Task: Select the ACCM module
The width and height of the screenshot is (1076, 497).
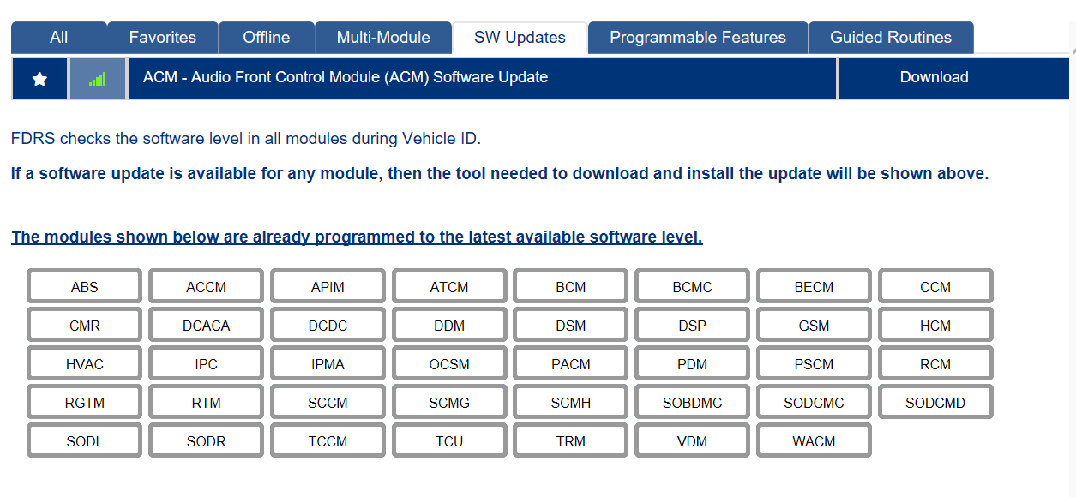Action: click(206, 286)
